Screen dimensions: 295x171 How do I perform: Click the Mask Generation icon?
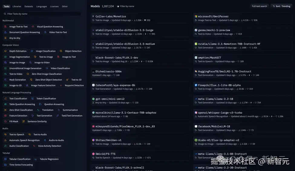(x=5, y=80)
